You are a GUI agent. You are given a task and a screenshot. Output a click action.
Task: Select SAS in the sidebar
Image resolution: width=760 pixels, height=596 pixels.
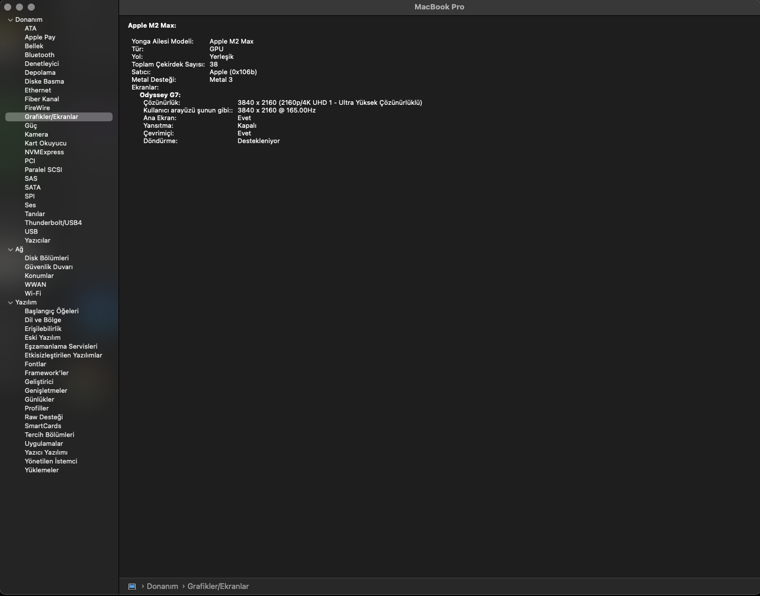pos(31,178)
